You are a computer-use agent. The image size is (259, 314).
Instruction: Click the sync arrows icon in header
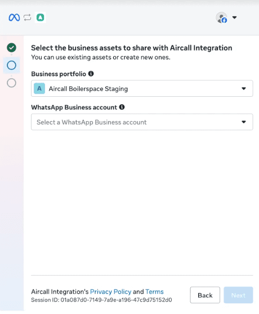28,17
